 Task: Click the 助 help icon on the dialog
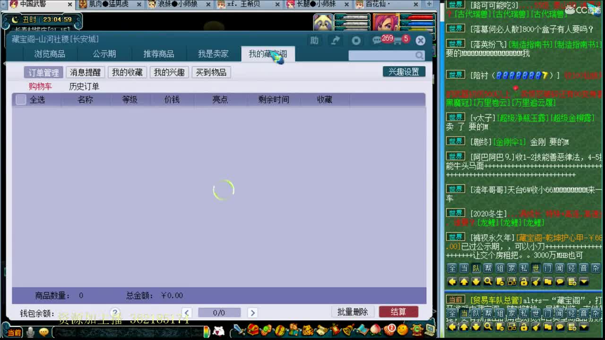coord(314,40)
